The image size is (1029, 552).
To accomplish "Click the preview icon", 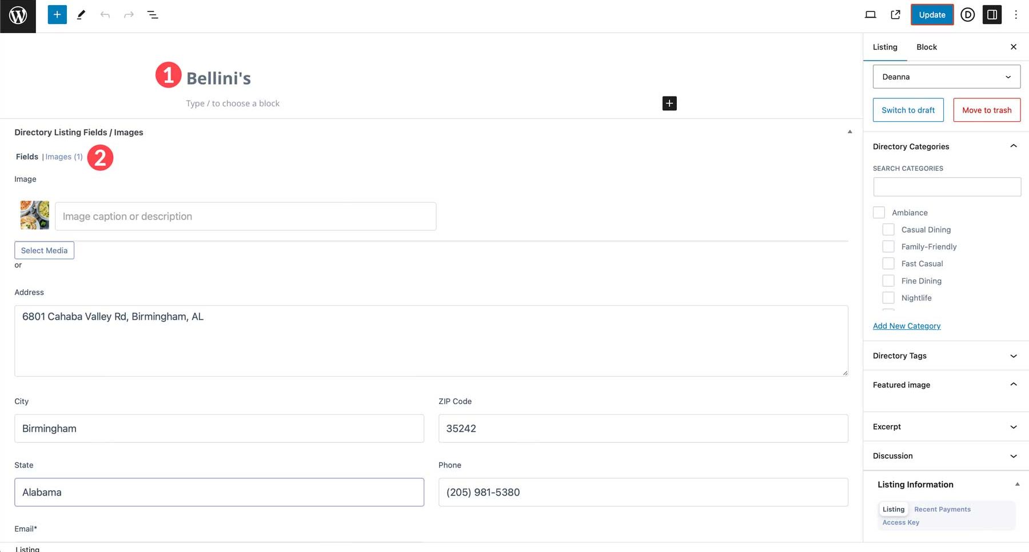I will pos(870,14).
